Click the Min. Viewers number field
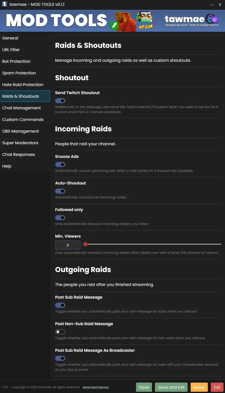The height and width of the screenshot is (393, 225). (x=68, y=245)
